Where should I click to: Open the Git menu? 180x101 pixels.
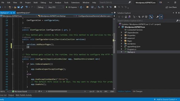point(21,3)
